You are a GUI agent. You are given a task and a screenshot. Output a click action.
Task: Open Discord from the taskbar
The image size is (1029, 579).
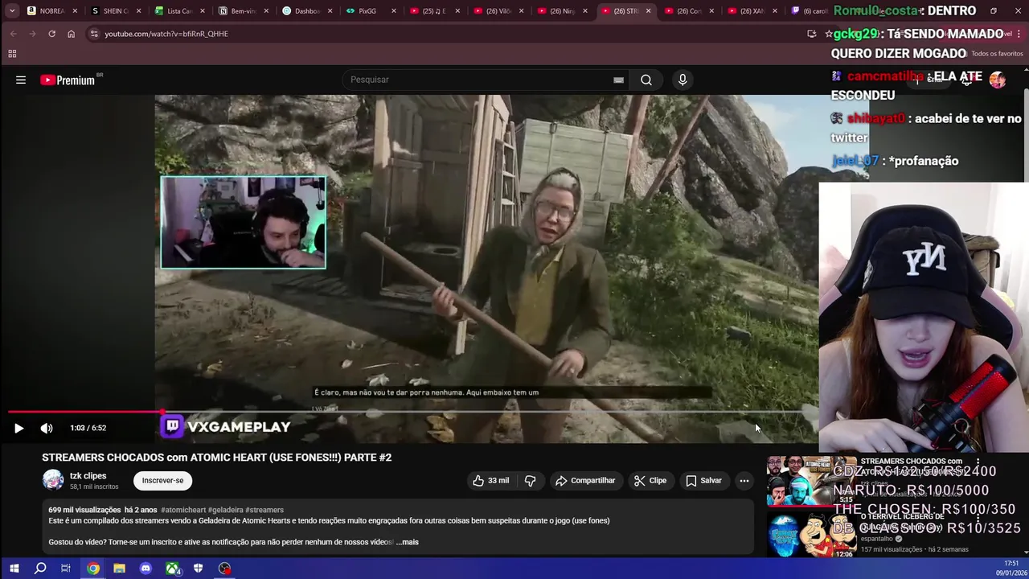146,569
